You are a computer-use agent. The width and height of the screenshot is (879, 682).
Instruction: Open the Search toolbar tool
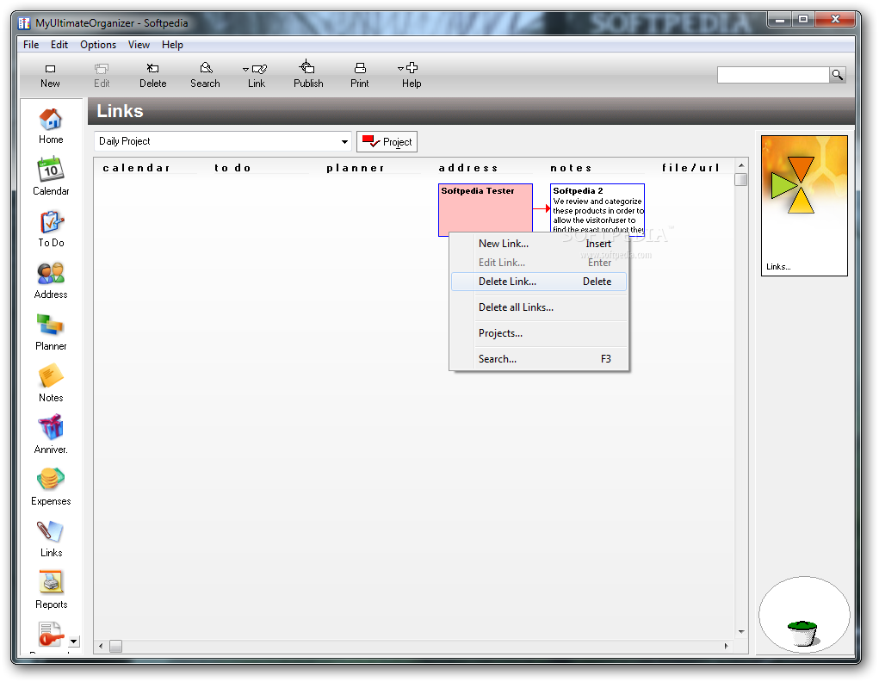pos(205,75)
